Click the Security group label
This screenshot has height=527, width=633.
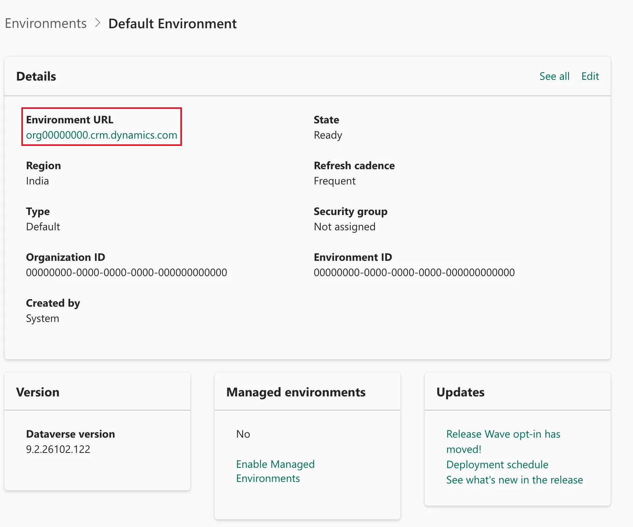coord(351,212)
